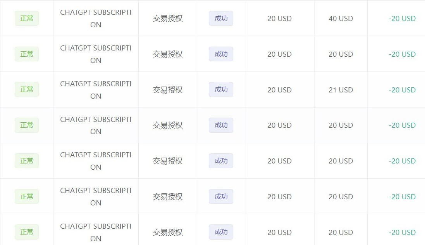The image size is (425, 245).
Task: Select 成功 badge in the 21 USD row
Action: click(x=221, y=90)
